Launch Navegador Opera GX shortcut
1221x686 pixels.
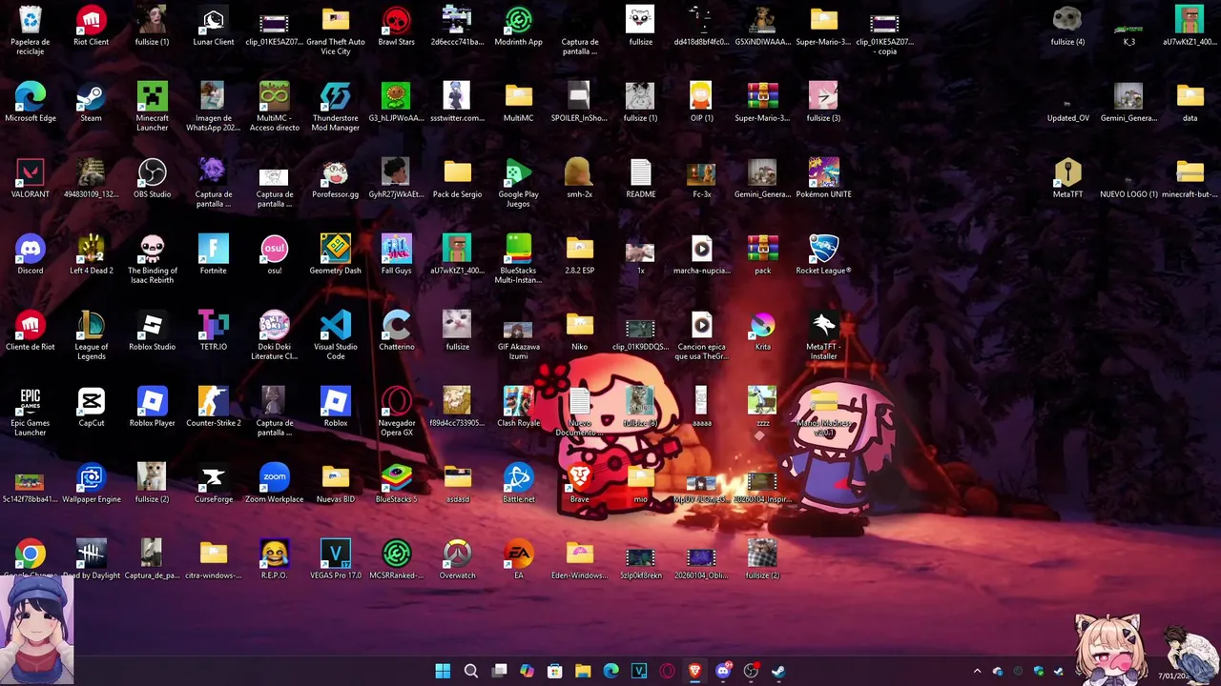tap(397, 402)
